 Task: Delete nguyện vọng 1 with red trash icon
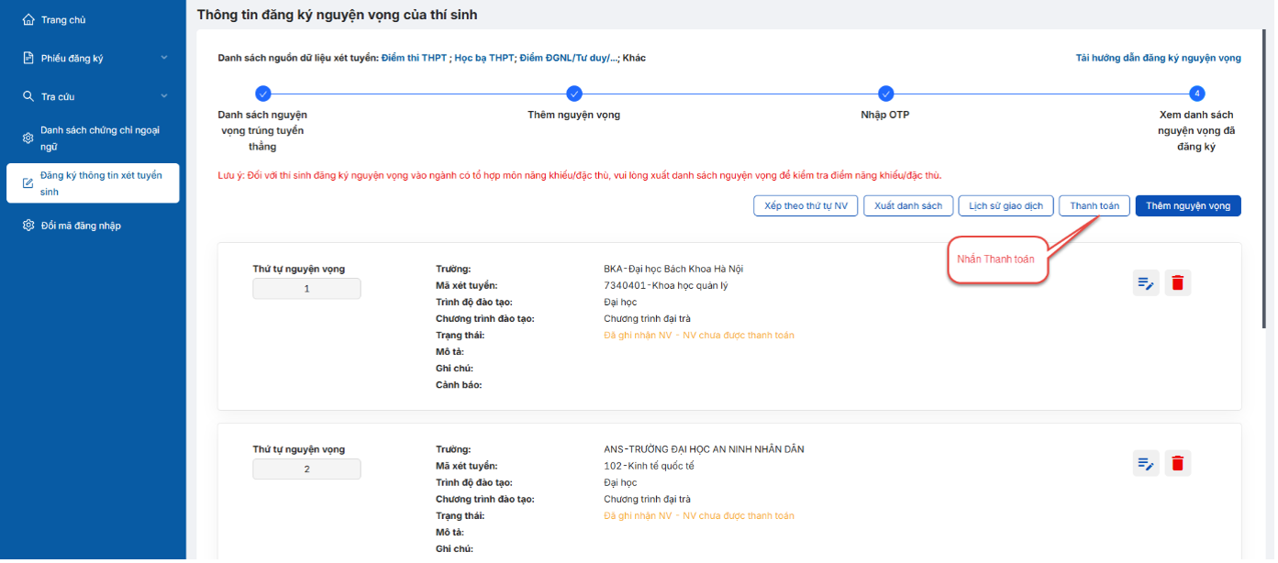click(x=1178, y=282)
